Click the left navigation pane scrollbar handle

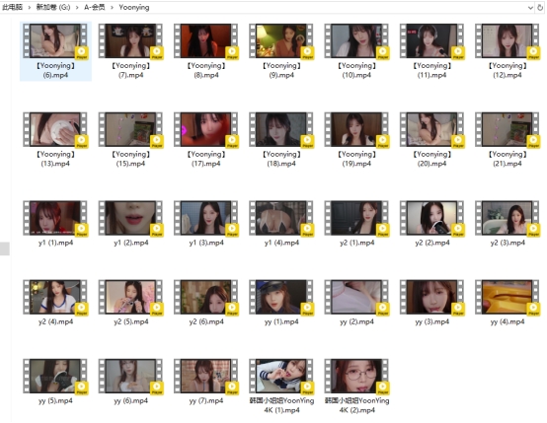pos(5,248)
